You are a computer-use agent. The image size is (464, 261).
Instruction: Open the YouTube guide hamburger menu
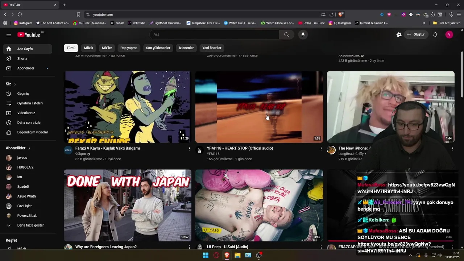click(x=9, y=34)
